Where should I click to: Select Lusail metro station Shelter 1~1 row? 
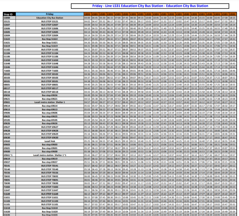(49, 155)
